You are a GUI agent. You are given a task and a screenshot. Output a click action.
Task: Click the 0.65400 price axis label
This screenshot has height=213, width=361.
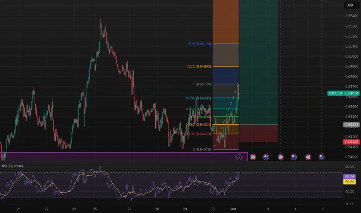point(352,16)
